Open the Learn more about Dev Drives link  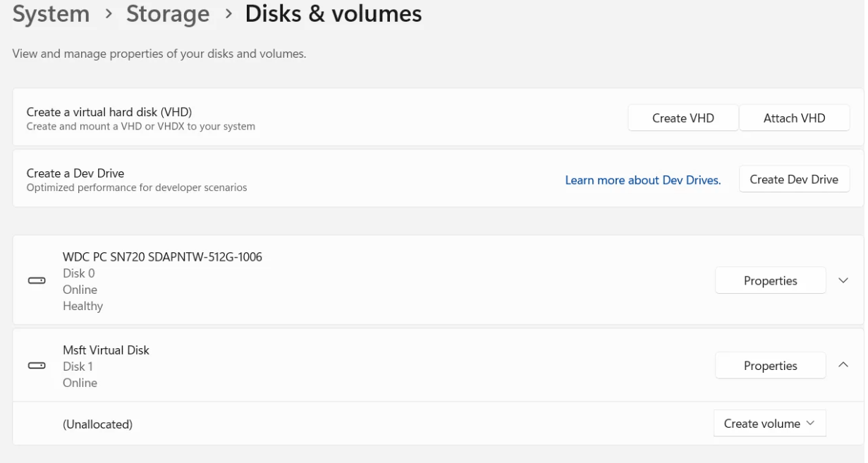tap(642, 180)
